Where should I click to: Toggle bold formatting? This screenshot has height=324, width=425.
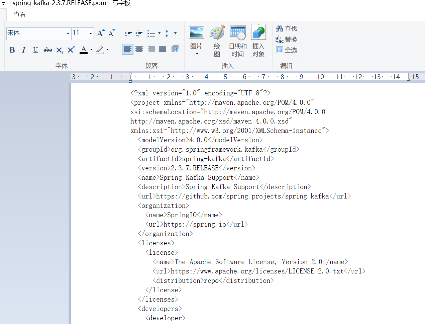pos(12,50)
